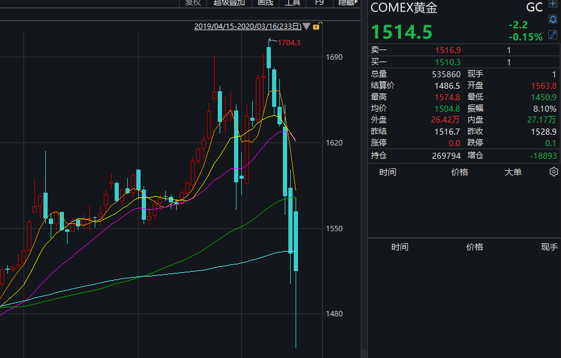Open the 超级叠加 overlay menu
The height and width of the screenshot is (358, 561).
pyautogui.click(x=229, y=2)
